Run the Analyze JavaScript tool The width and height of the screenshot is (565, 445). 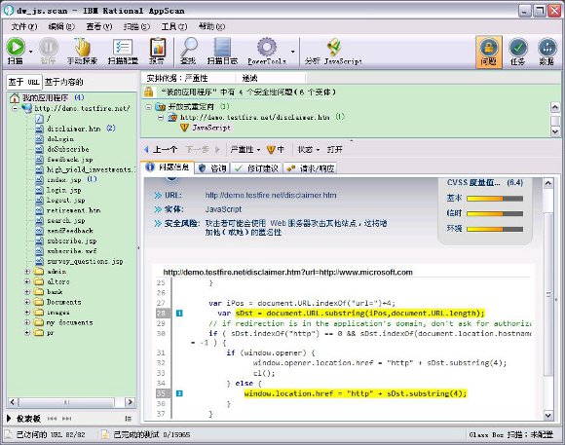tap(333, 51)
